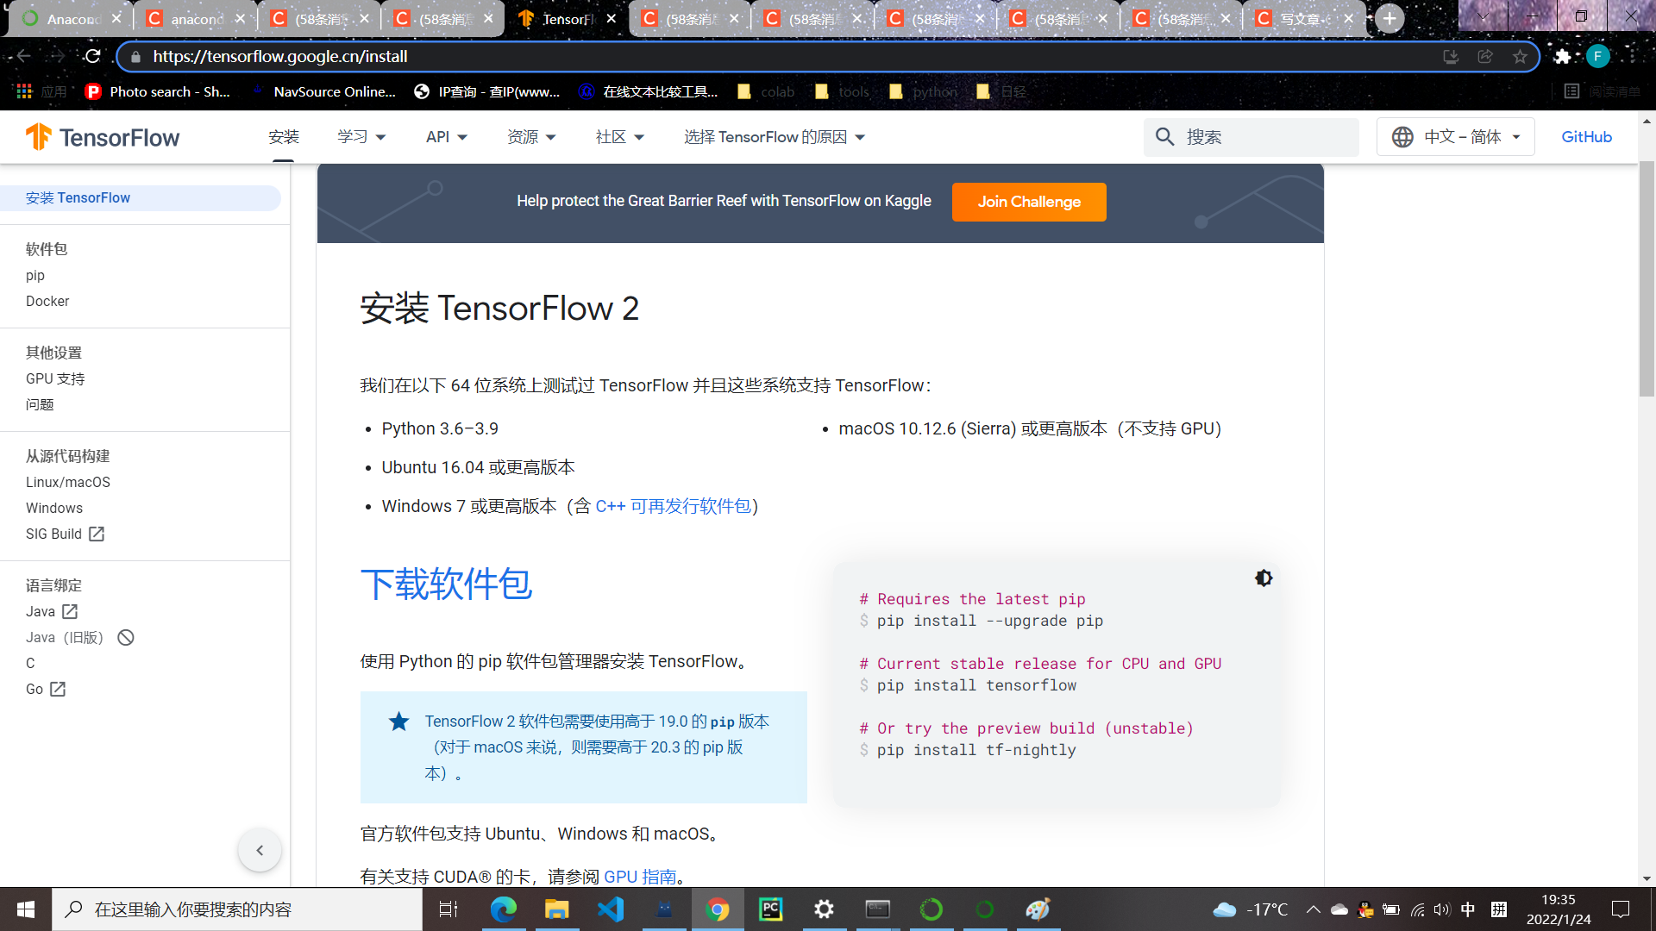1656x931 pixels.
Task: Open Settings gear on taskbar
Action: pyautogui.click(x=825, y=909)
